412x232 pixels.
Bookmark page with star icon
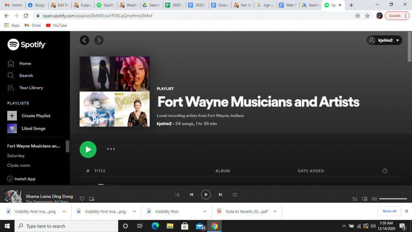[367, 16]
